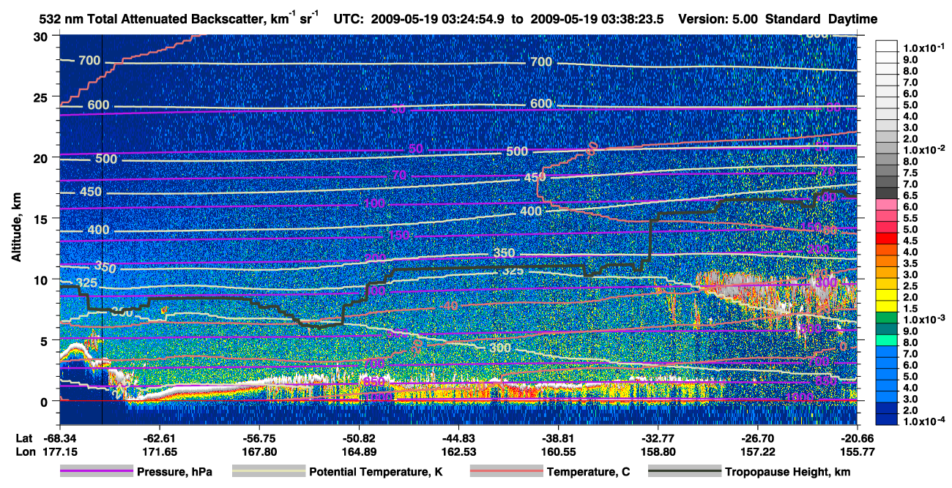952x488 pixels.
Task: Click the 'Tropopause Height, km' legend label
Action: 787,472
